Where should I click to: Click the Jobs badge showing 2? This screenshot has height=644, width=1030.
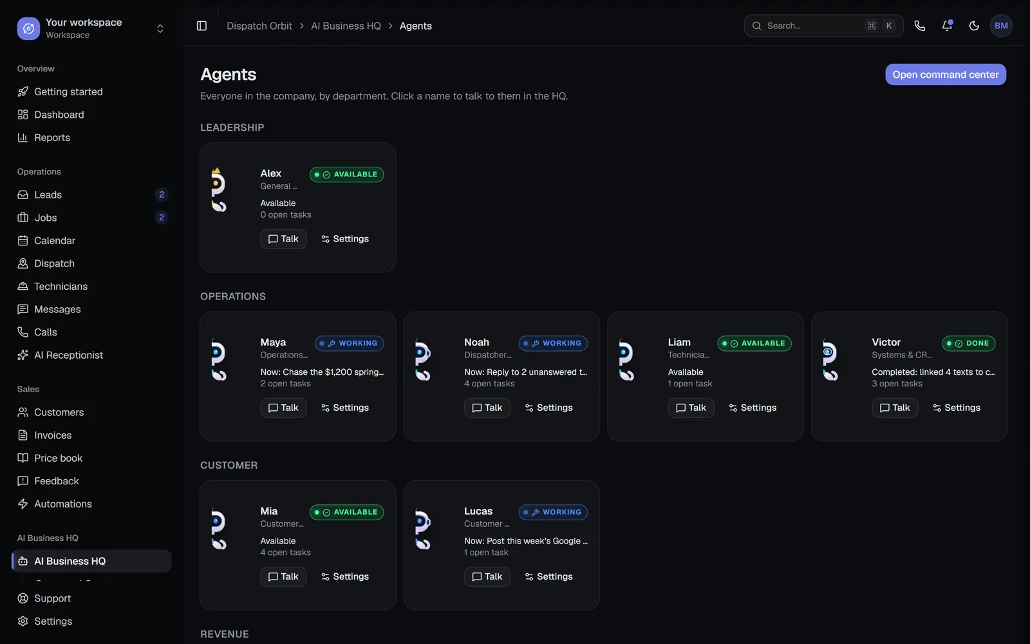pyautogui.click(x=162, y=218)
